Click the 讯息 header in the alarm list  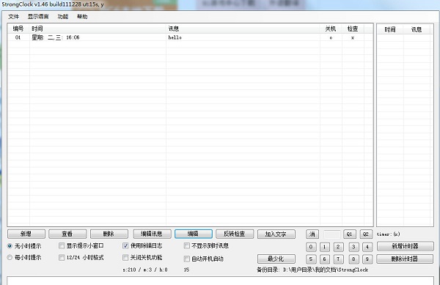click(243, 29)
